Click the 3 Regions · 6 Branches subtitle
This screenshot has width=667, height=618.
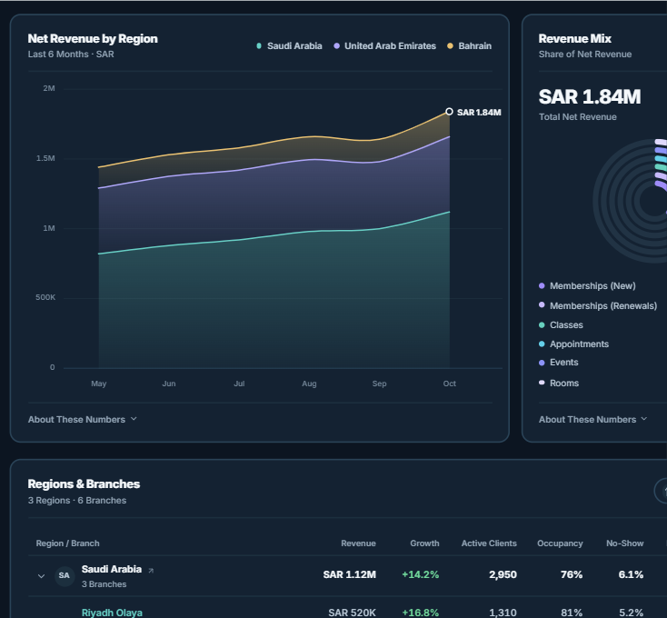[77, 501]
